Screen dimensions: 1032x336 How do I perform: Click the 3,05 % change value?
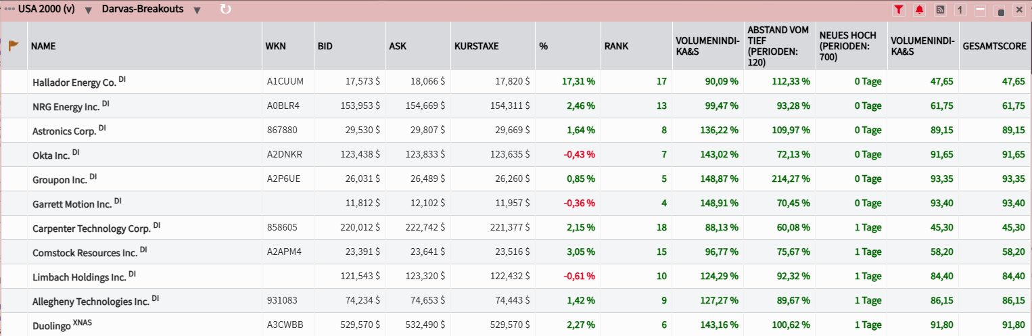[581, 252]
